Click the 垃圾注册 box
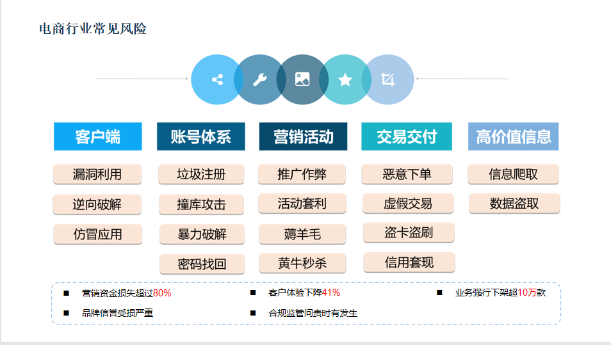The height and width of the screenshot is (345, 611). tap(201, 174)
